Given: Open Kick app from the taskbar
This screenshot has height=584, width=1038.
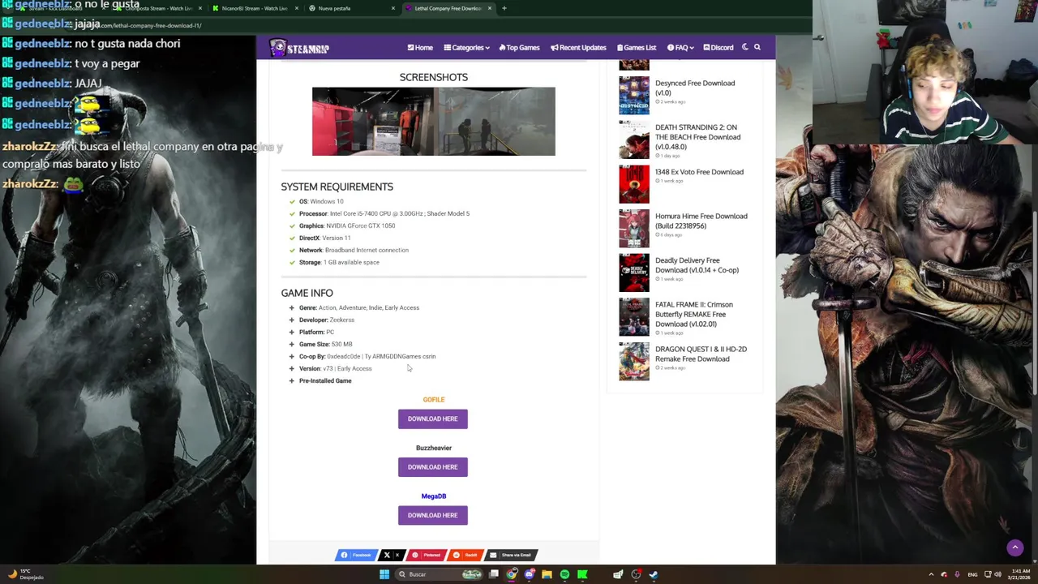Looking at the screenshot, I should pyautogui.click(x=582, y=574).
